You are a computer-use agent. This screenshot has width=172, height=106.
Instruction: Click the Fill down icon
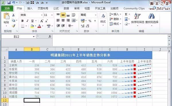tap(126, 19)
